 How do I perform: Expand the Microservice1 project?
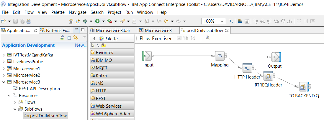(x=4, y=68)
